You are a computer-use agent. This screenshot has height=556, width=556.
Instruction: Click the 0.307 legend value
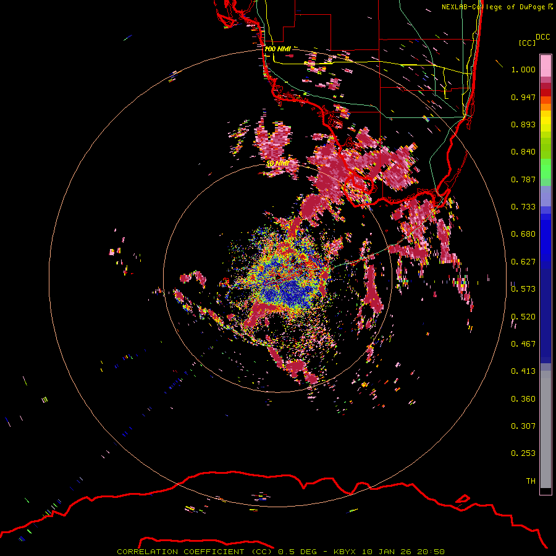[x=523, y=426]
